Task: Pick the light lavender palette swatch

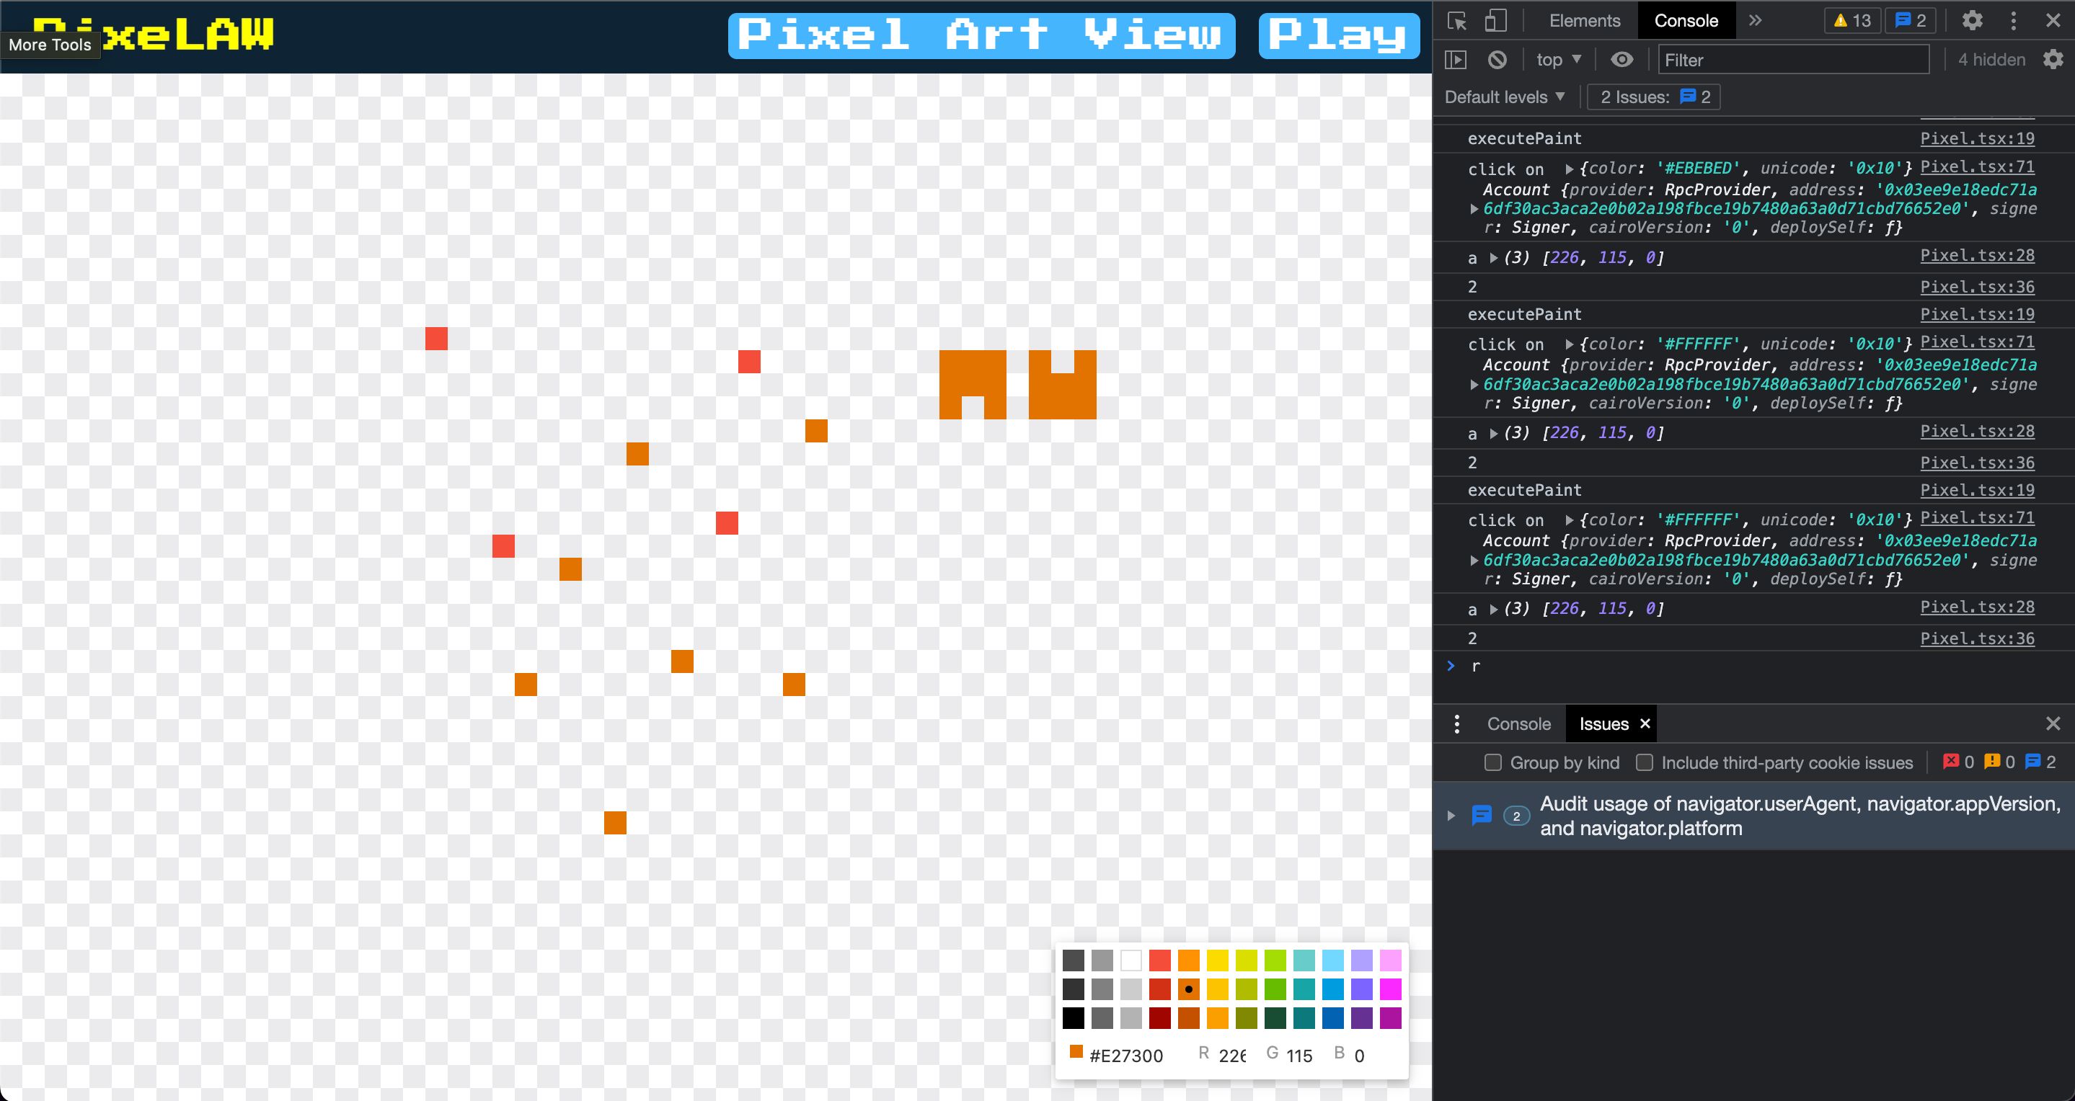Action: (x=1361, y=960)
